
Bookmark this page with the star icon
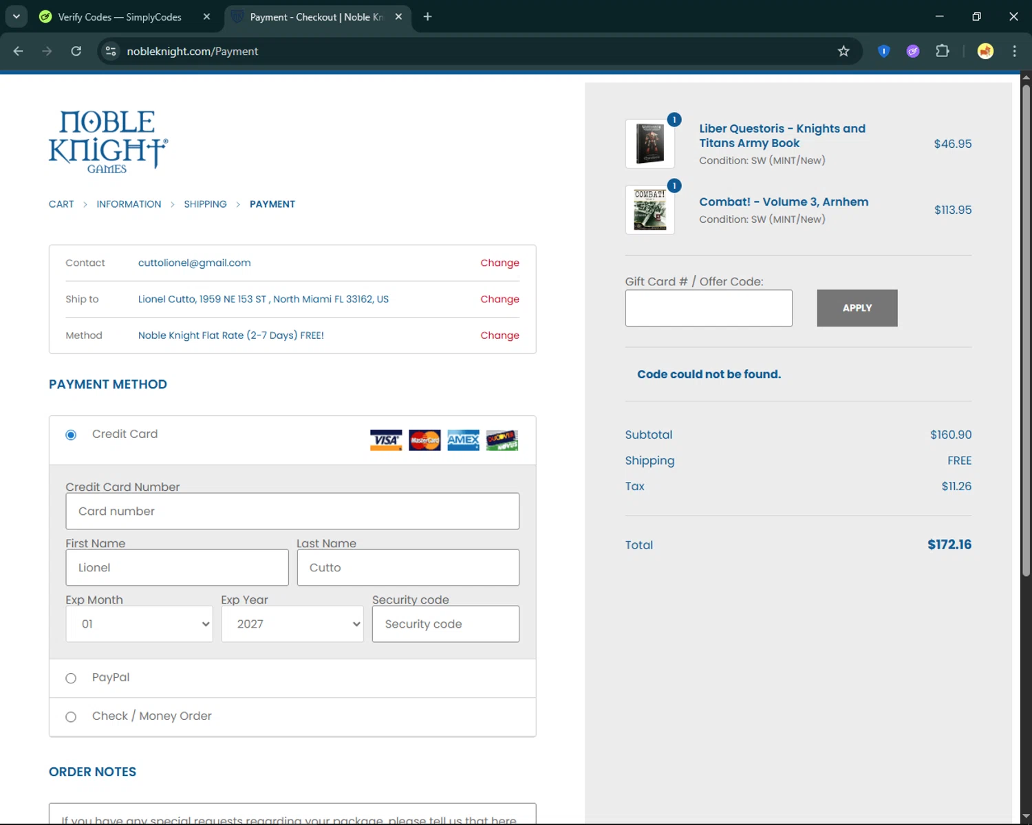pos(843,51)
